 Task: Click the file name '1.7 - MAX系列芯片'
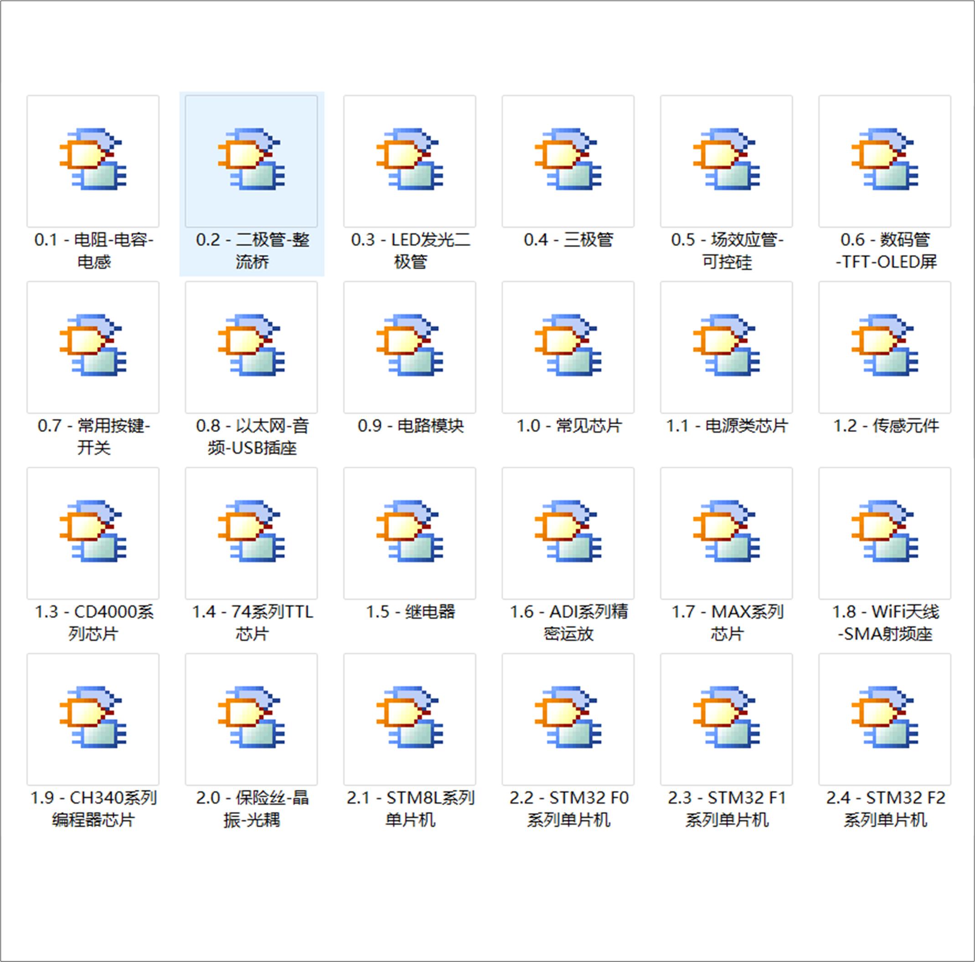(x=727, y=622)
